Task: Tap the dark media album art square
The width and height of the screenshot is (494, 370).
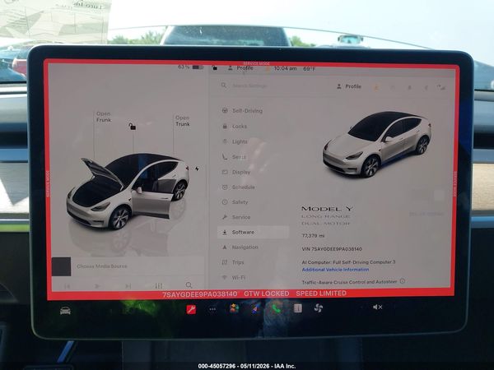Action: [x=61, y=266]
